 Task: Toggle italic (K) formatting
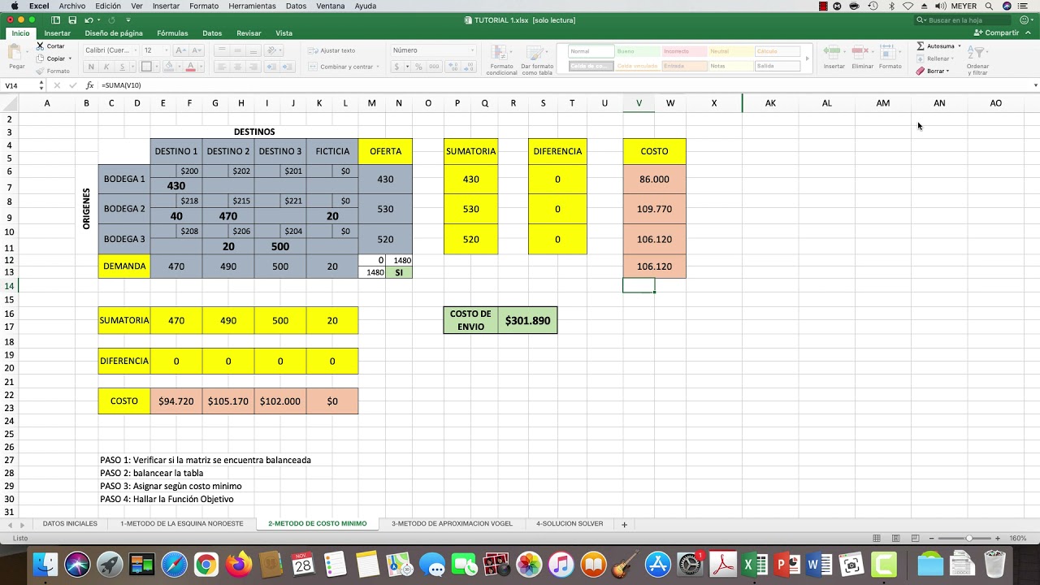click(x=106, y=67)
